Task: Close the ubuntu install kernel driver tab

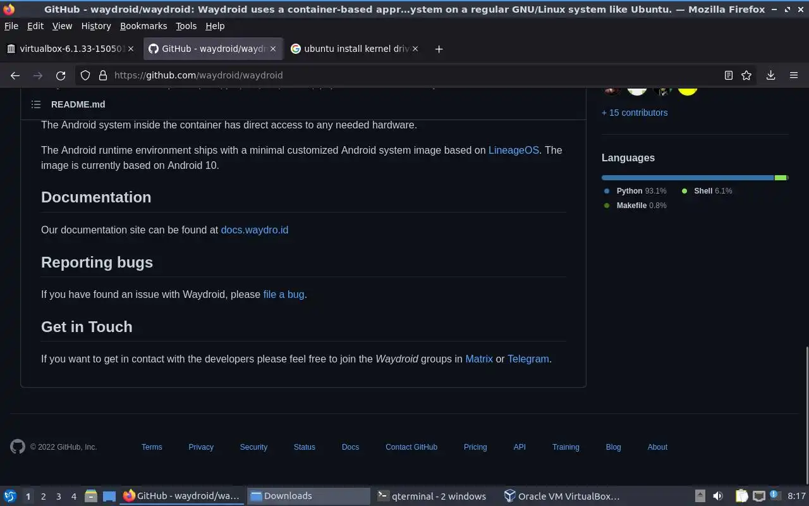Action: click(x=415, y=49)
